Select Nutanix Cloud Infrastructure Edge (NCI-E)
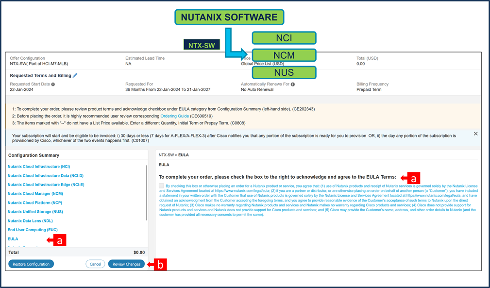Screen dimensions: 490x288 [x=46, y=185]
